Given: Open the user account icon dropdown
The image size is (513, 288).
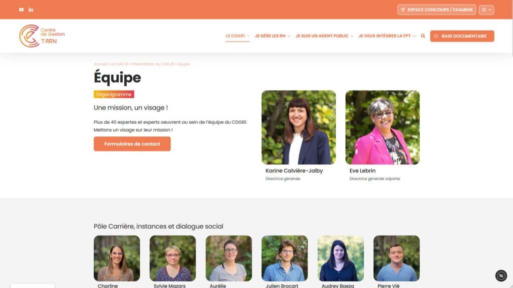Looking at the screenshot, I should click(486, 10).
